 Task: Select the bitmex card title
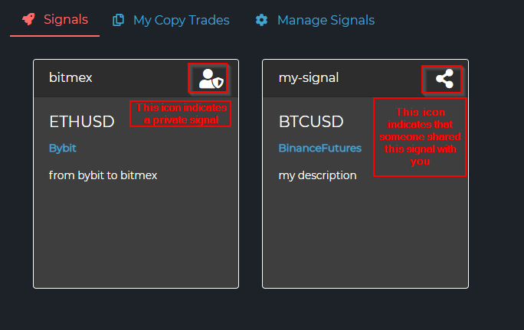[70, 77]
